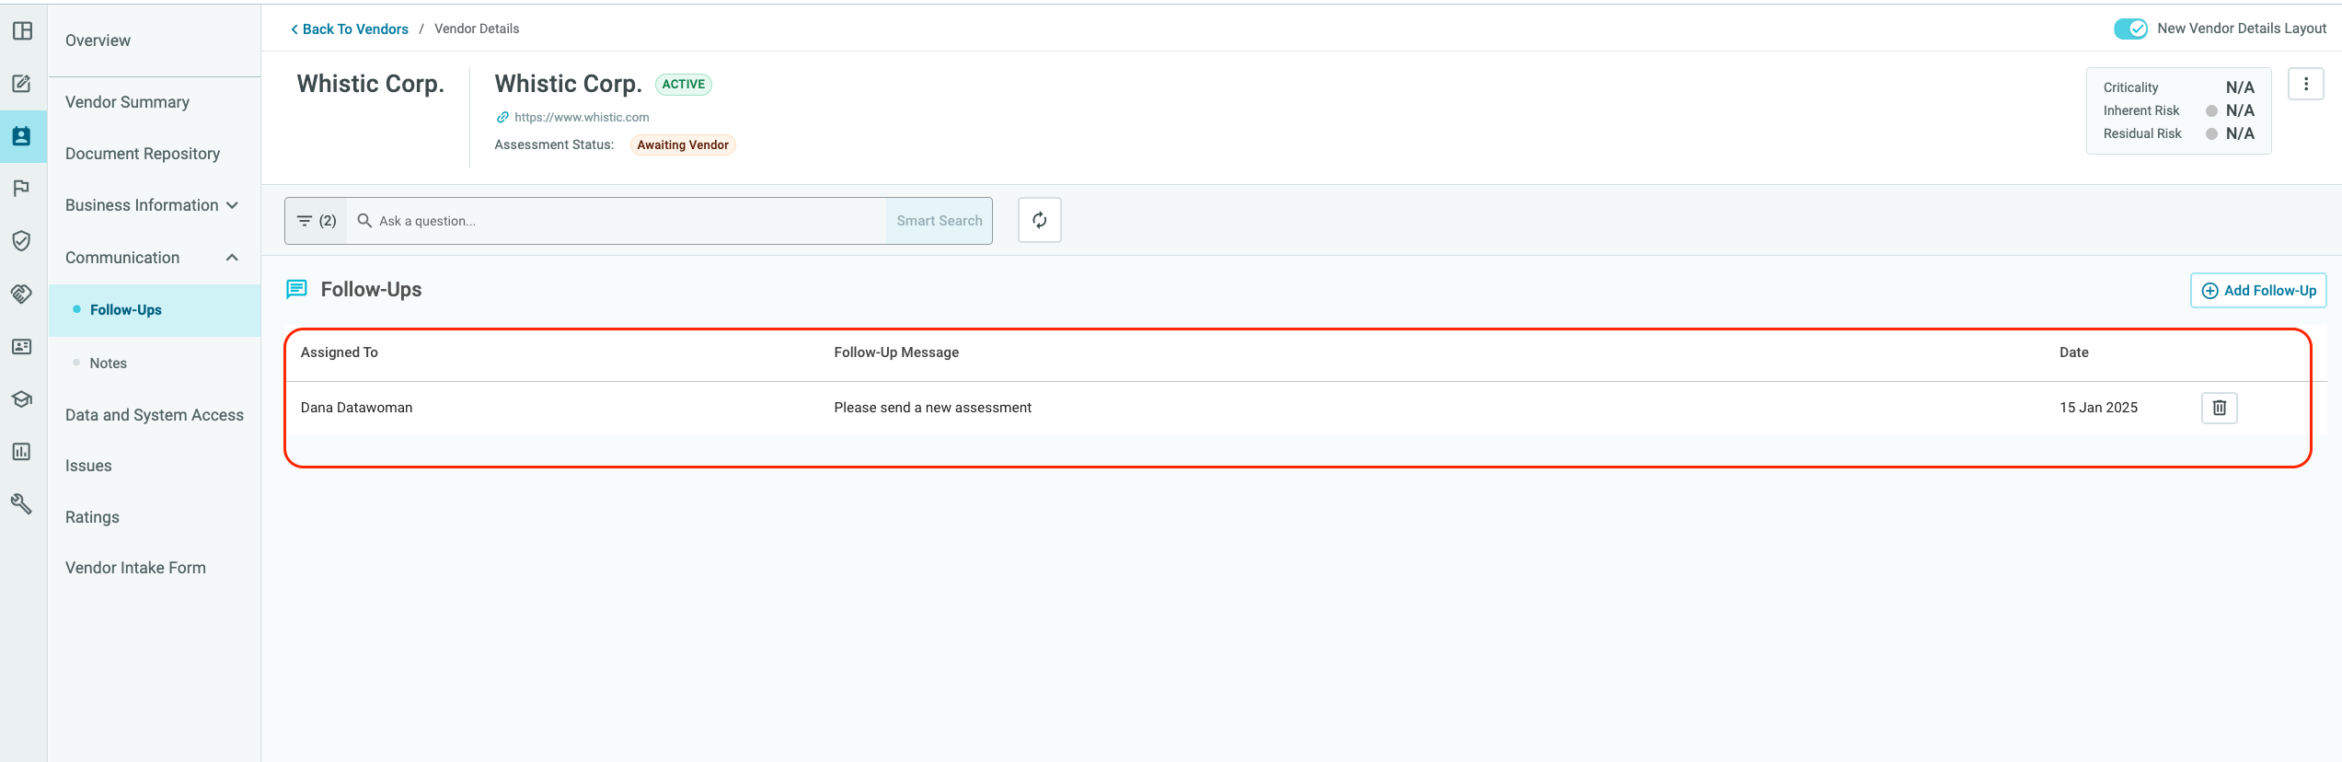Click the Follow-Ups chat bubble icon
Image resolution: width=2342 pixels, height=762 pixels.
tap(296, 290)
